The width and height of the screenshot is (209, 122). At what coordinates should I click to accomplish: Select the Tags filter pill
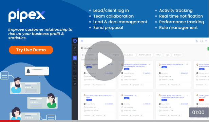[x=167, y=55]
